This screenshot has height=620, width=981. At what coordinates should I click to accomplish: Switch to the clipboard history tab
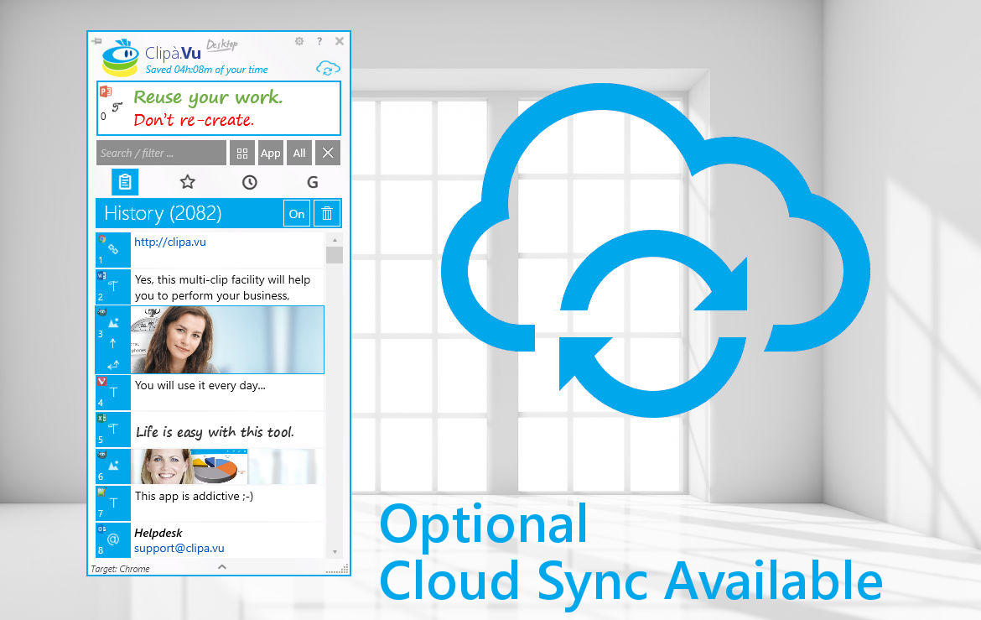pos(125,182)
